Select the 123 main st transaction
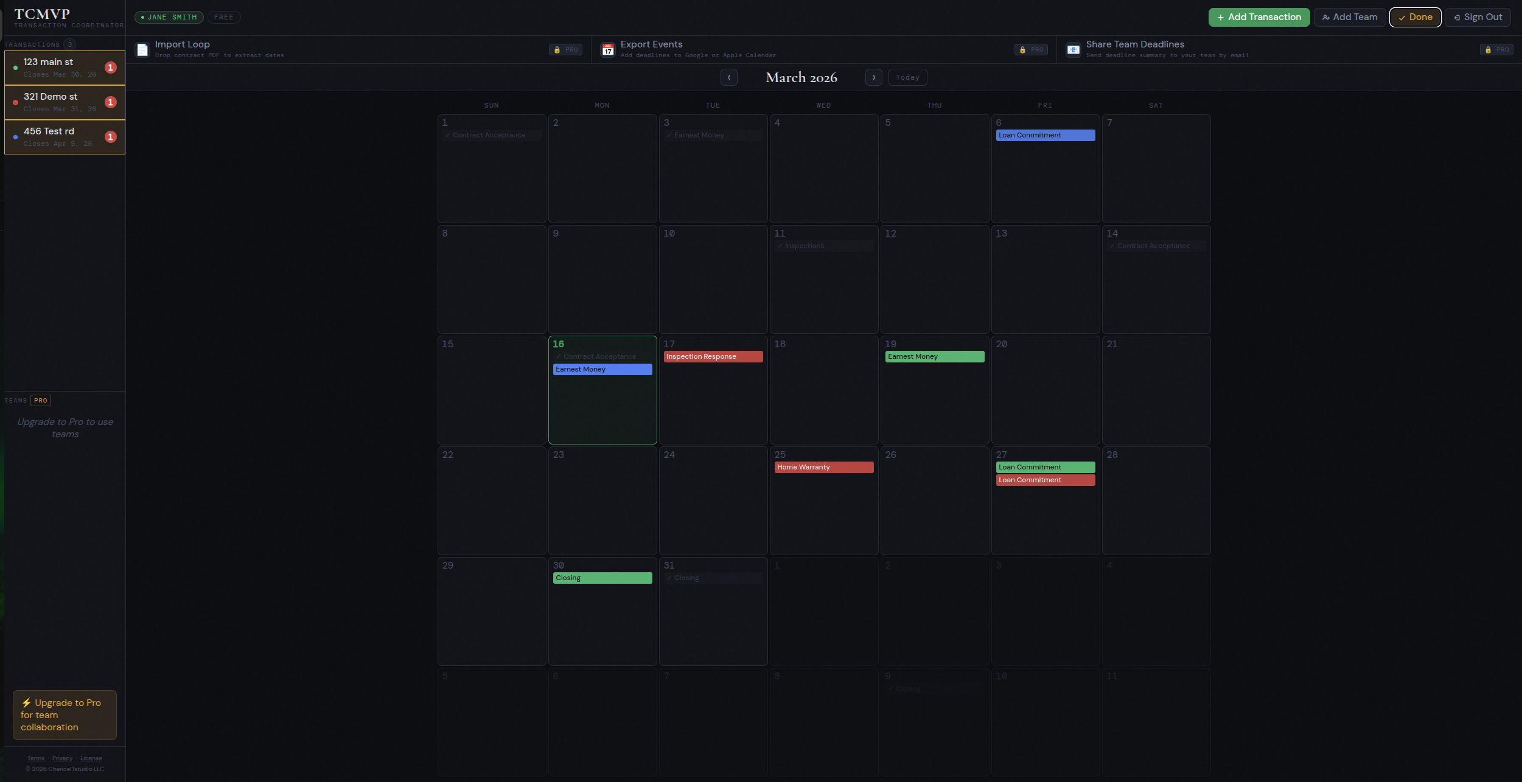The width and height of the screenshot is (1522, 782). (65, 67)
